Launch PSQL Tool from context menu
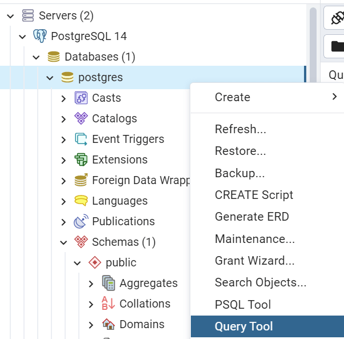Screen dimensions: 344x339 click(x=267, y=304)
